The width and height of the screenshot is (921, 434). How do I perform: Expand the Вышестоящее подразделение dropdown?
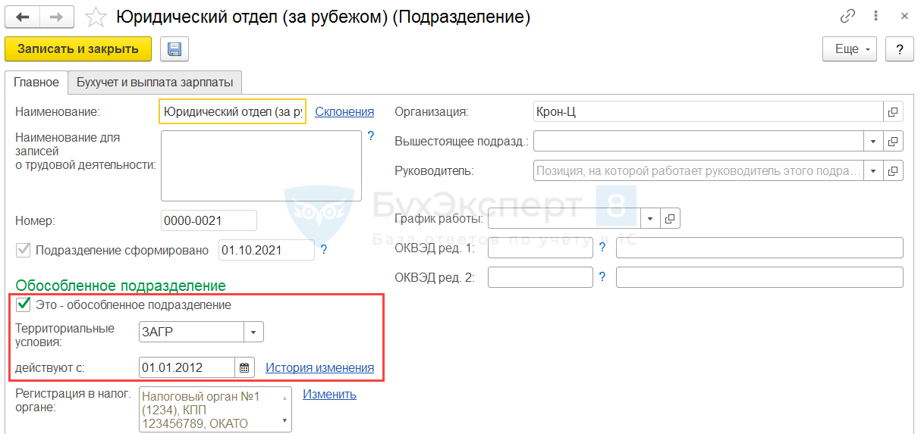point(872,142)
